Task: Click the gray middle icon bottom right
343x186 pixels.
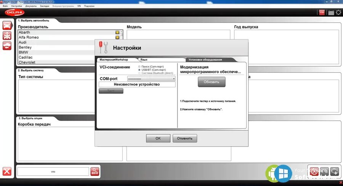Action: [x=324, y=172]
